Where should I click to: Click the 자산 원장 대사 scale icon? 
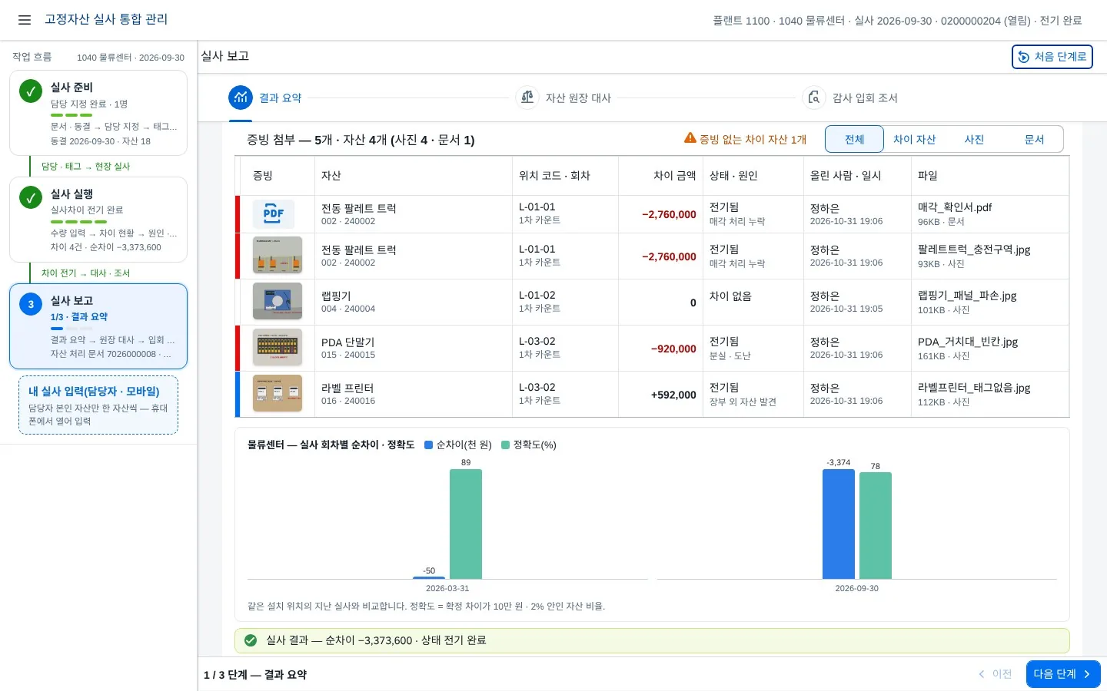(x=527, y=98)
